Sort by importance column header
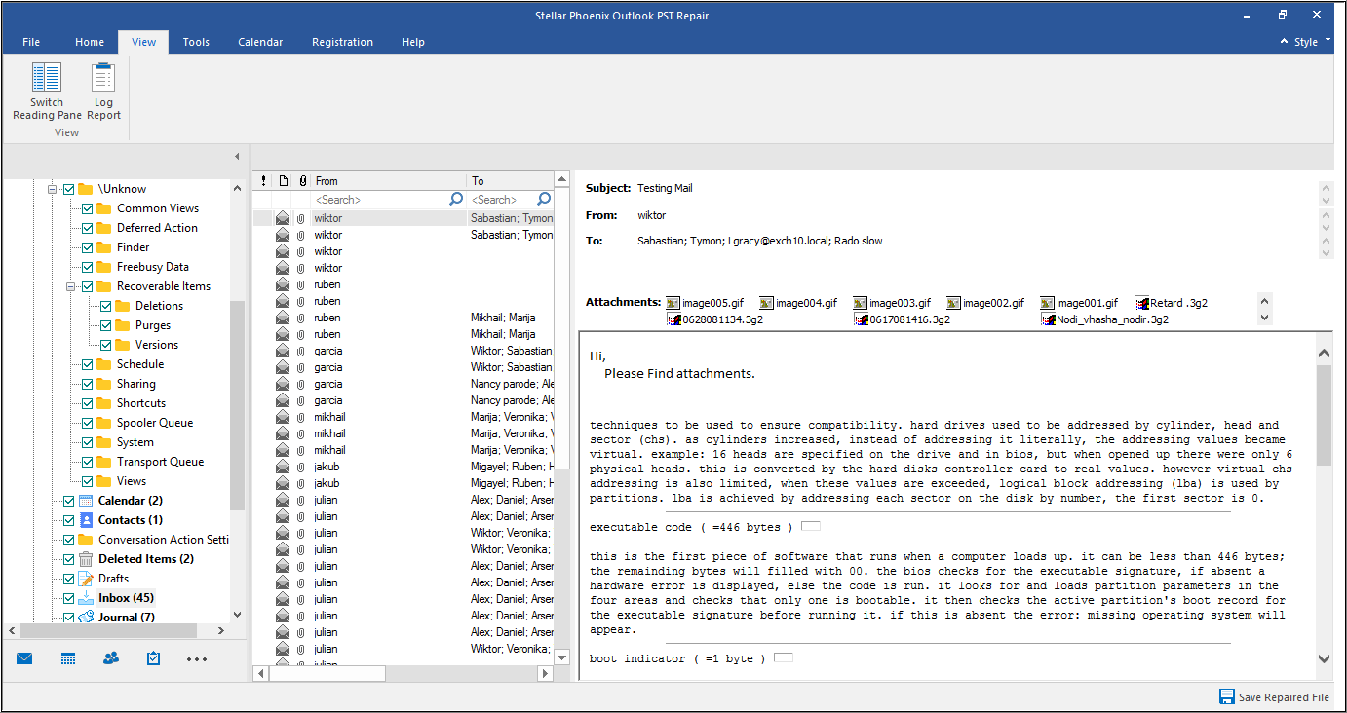 coord(263,180)
